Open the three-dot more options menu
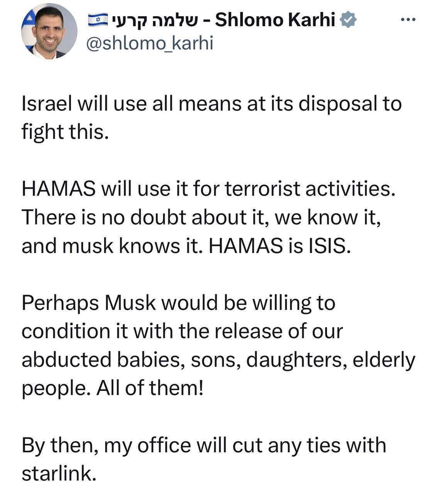This screenshot has width=439, height=494. (408, 20)
